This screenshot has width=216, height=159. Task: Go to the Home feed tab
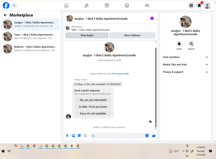(x=66, y=6)
